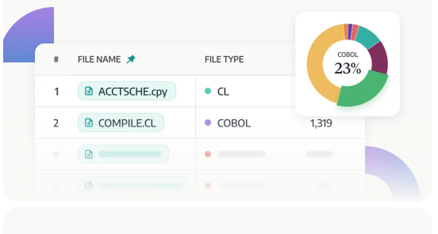The height and width of the screenshot is (234, 438).
Task: Select row number 2
Action: (56, 123)
